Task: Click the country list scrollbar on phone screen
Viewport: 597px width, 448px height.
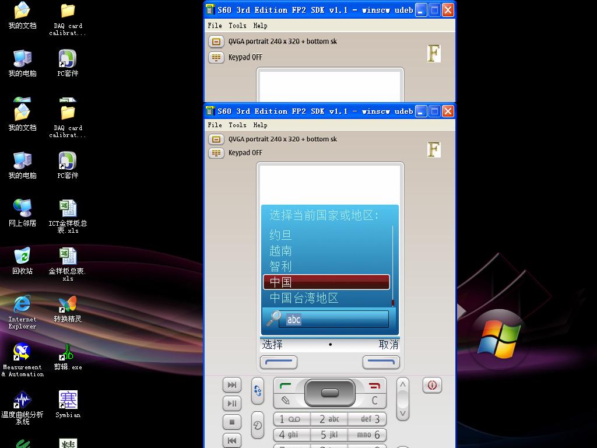Action: 392,266
